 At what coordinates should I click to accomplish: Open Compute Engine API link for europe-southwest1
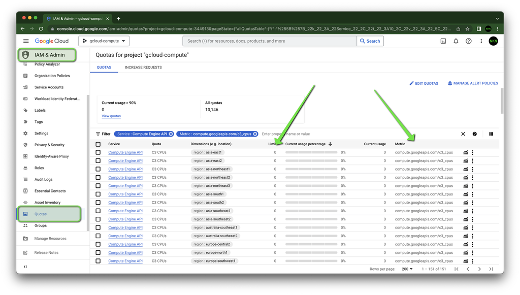point(125,261)
